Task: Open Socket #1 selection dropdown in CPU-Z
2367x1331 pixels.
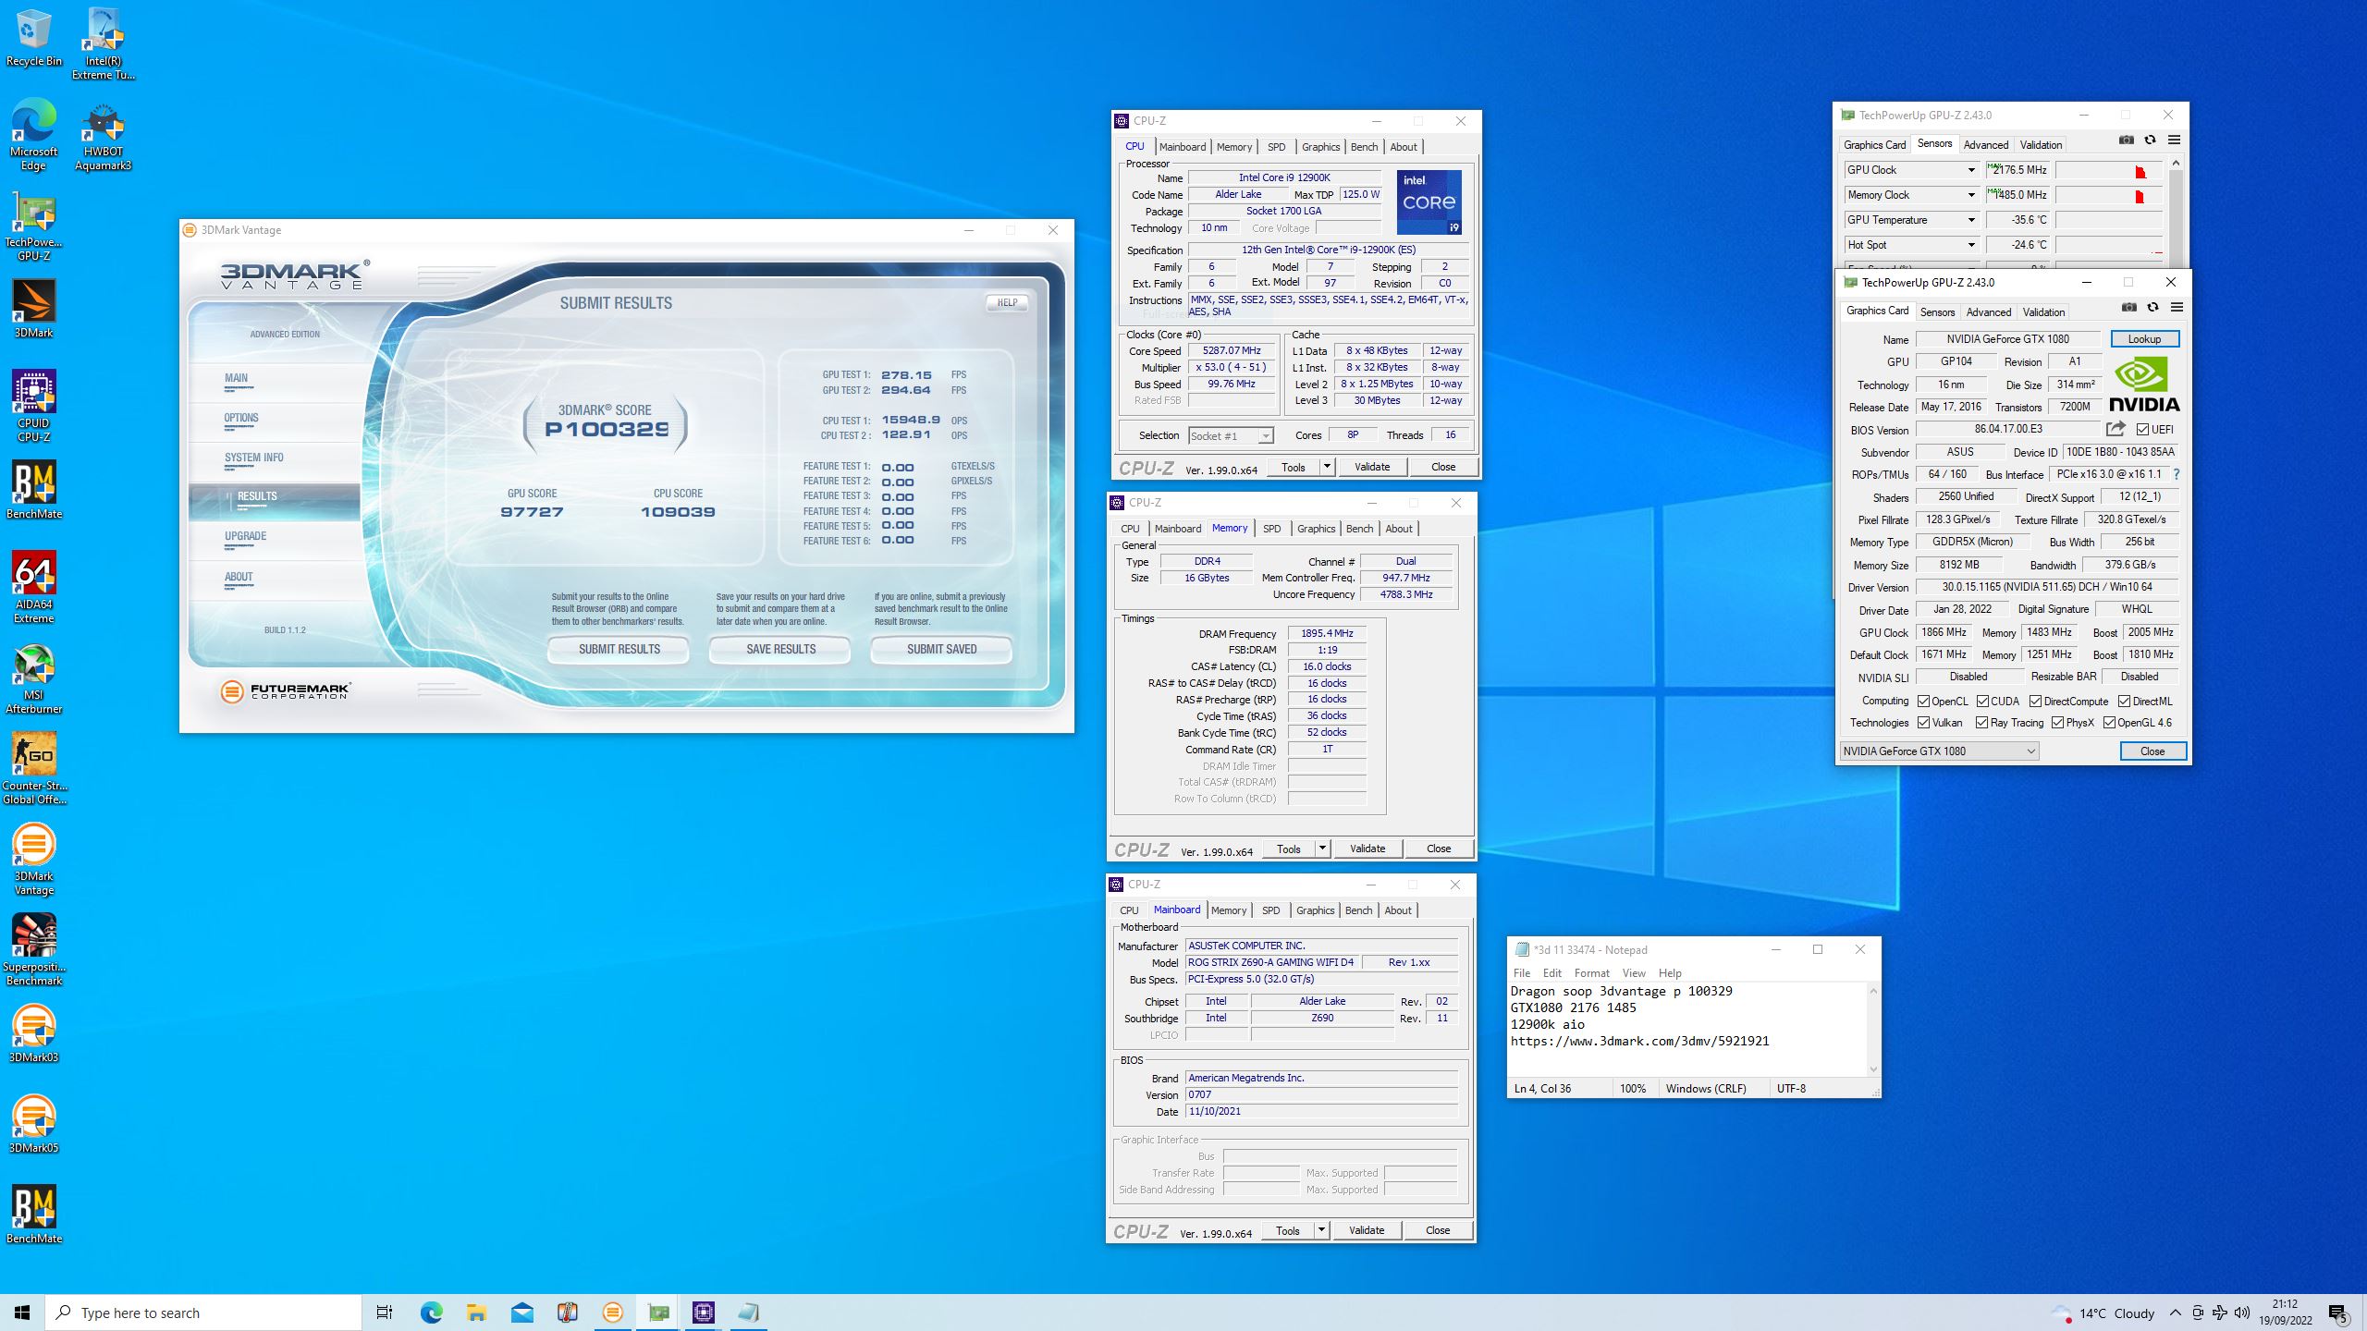Action: [1231, 435]
